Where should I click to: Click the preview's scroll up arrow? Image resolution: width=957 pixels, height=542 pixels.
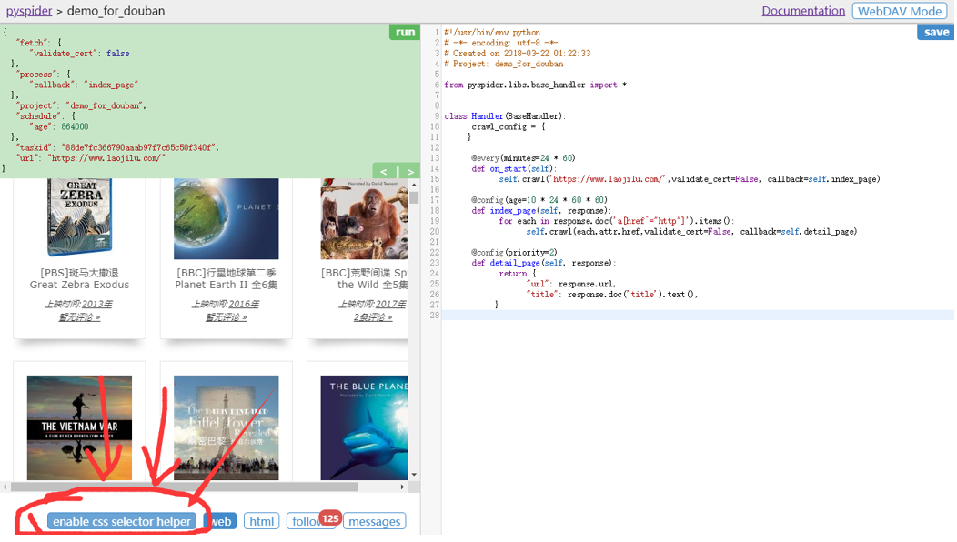pos(414,186)
